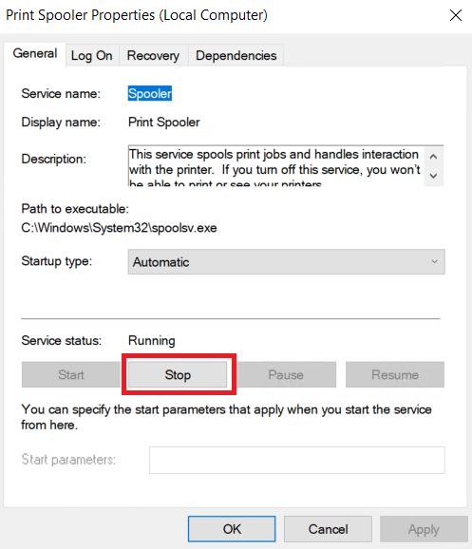472x549 pixels.
Task: Click the Cancel button
Action: pyautogui.click(x=328, y=529)
